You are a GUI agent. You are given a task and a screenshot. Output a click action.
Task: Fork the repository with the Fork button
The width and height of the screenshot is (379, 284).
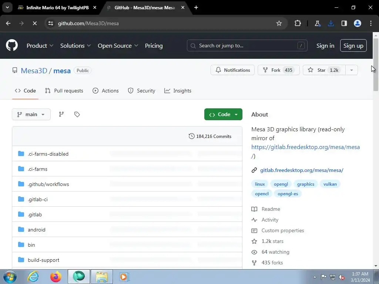(x=278, y=70)
